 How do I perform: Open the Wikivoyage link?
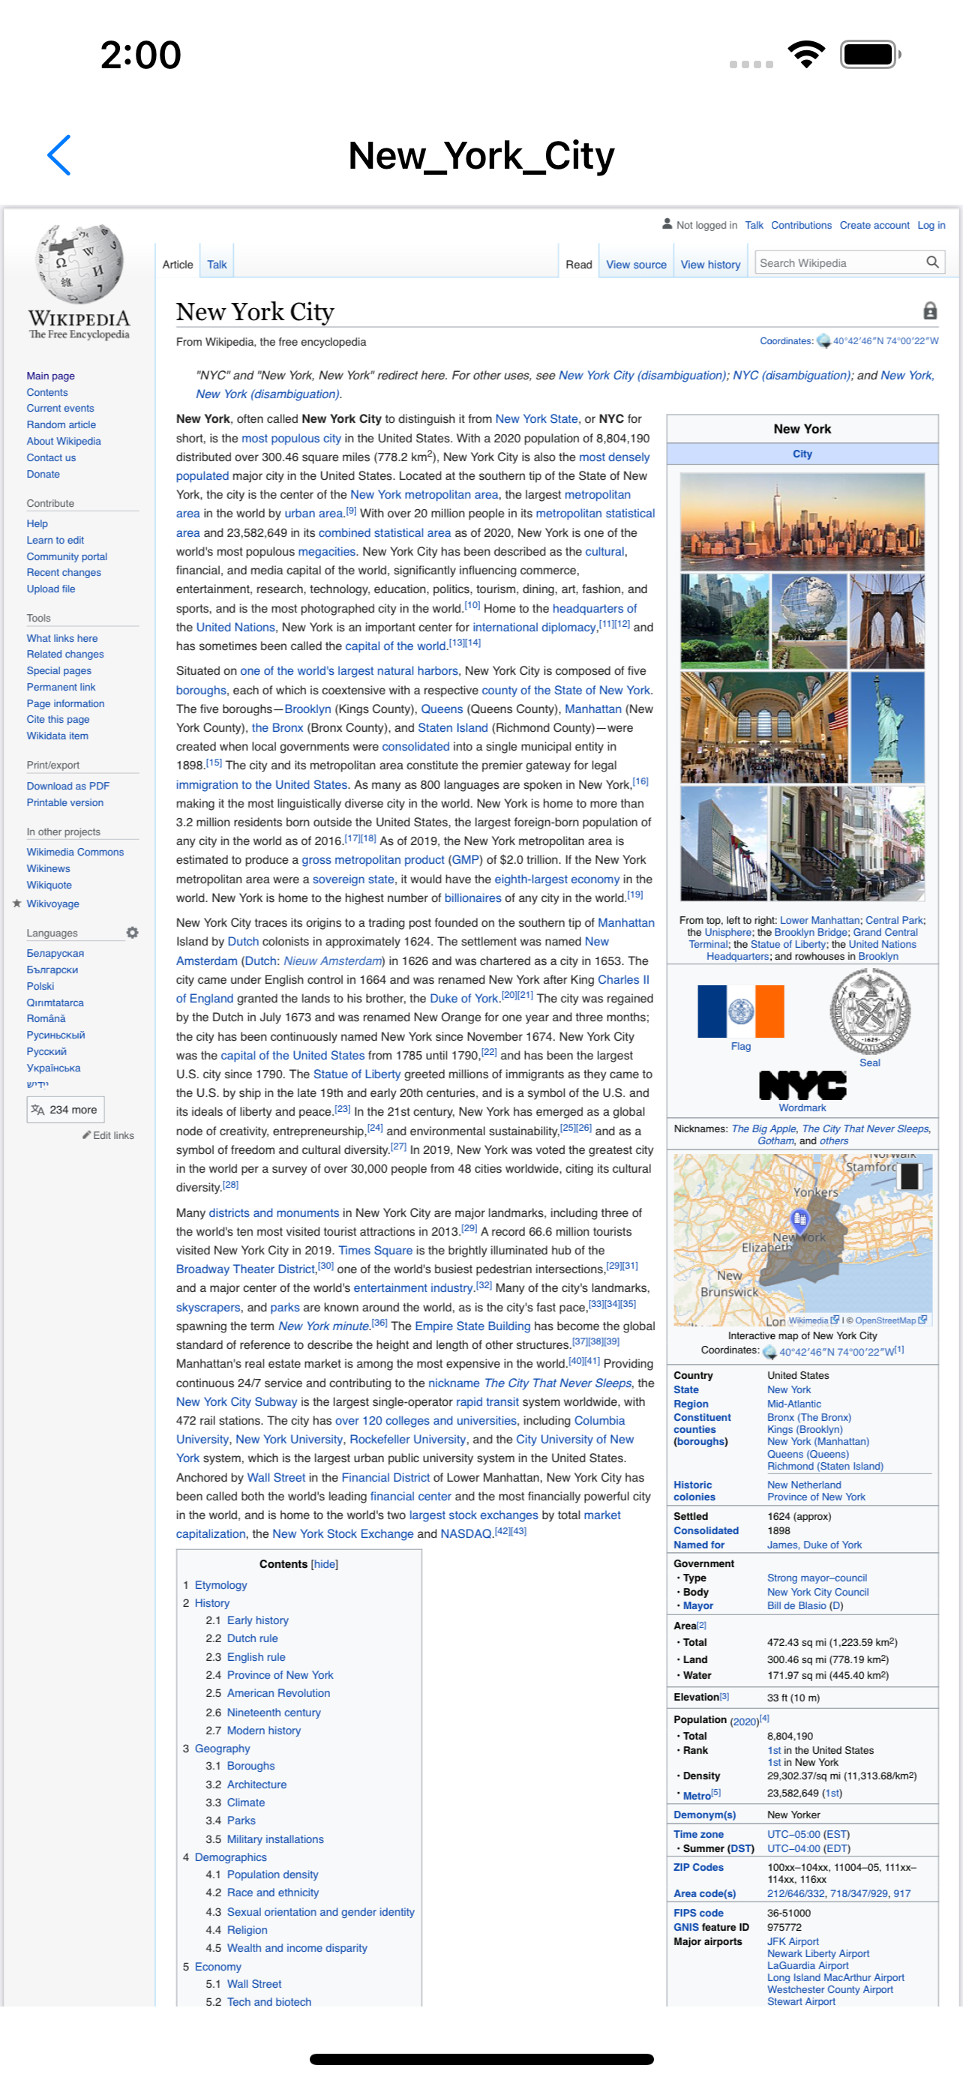tap(52, 904)
